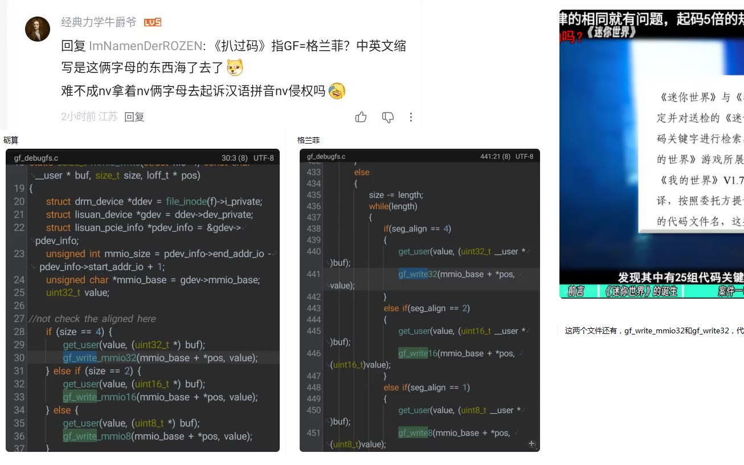Open the 格兰菲 code screenshot image
This screenshot has width=744, height=465.
point(420,300)
